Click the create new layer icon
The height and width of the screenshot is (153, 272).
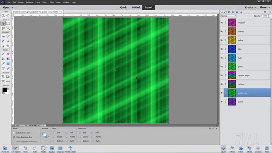point(222,12)
